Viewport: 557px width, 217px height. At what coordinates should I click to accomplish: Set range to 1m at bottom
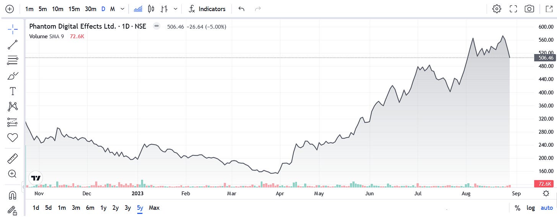[62, 208]
